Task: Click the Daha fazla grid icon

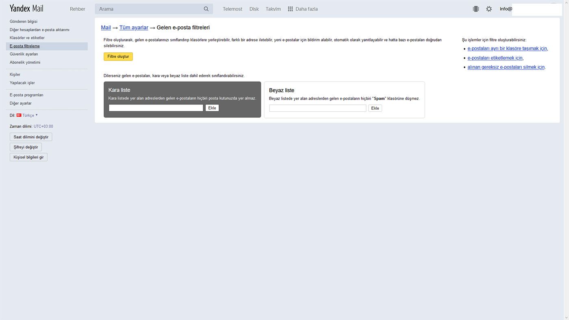Action: point(290,9)
